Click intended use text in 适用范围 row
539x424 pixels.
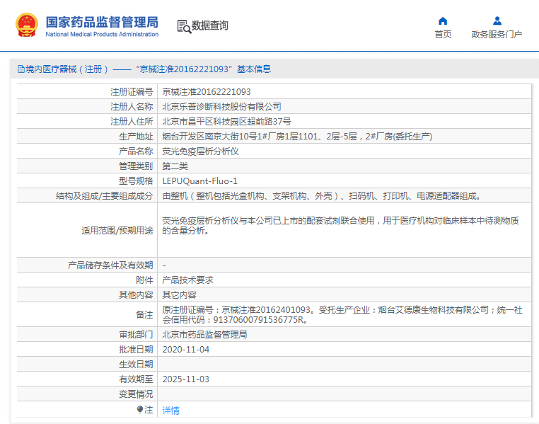point(340,226)
